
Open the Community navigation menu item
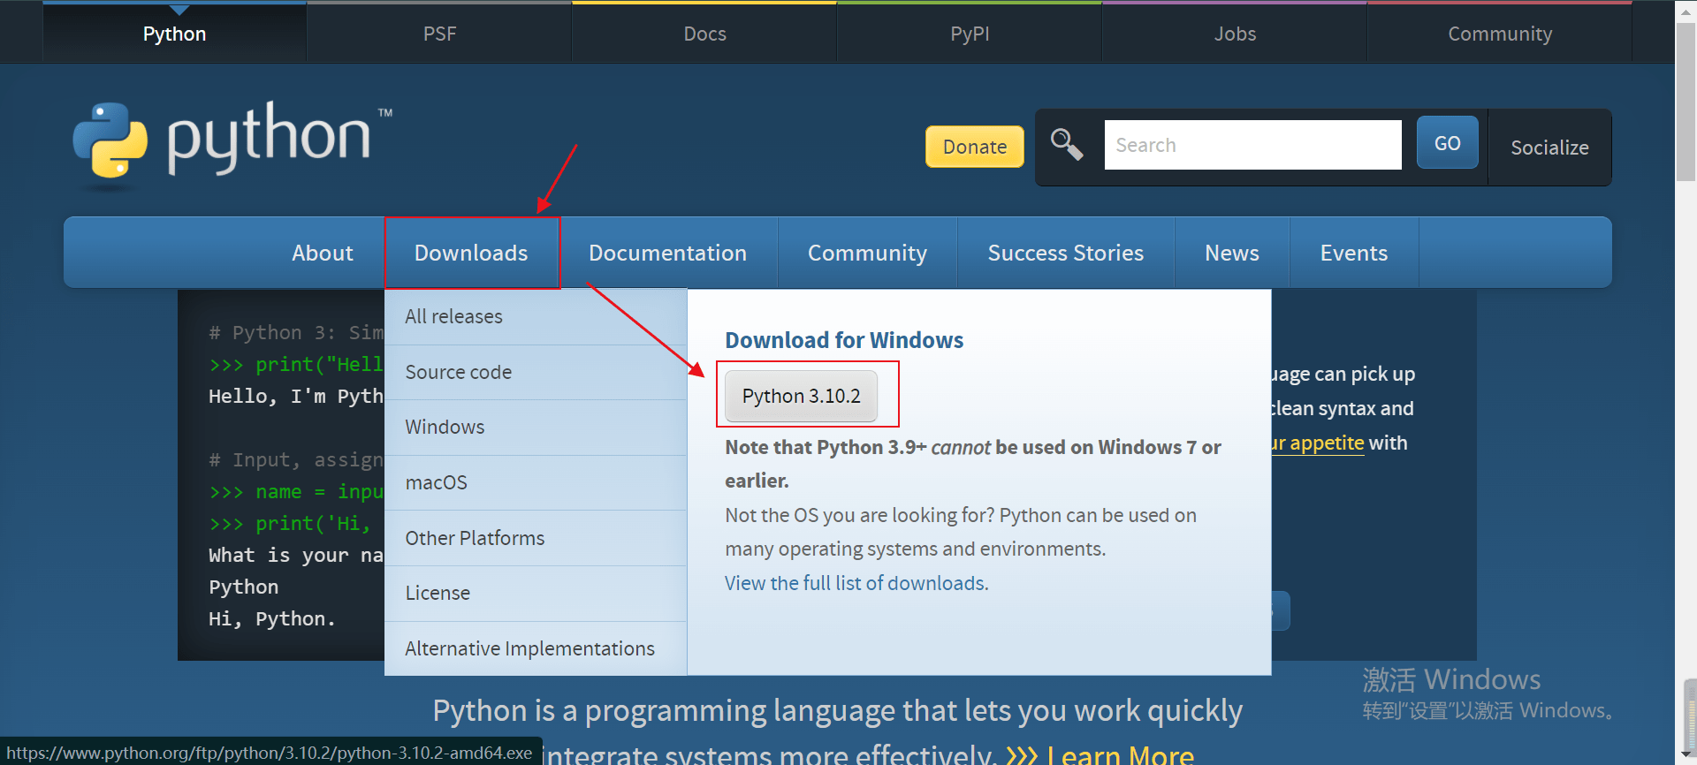(867, 253)
